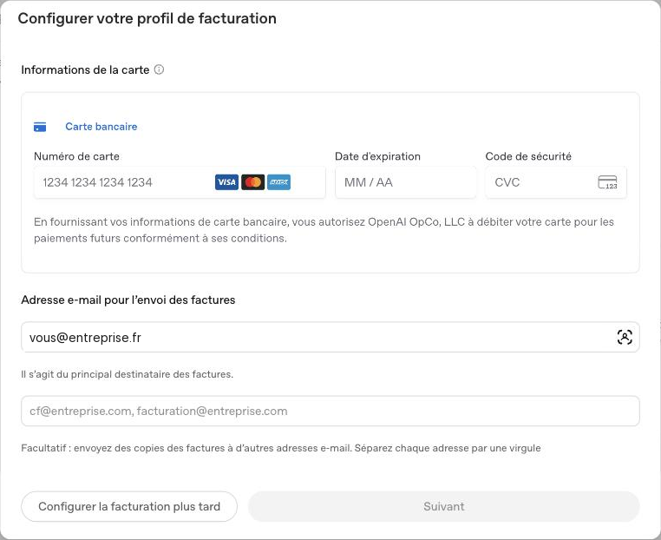Click the Code de sécurité label

pos(528,156)
